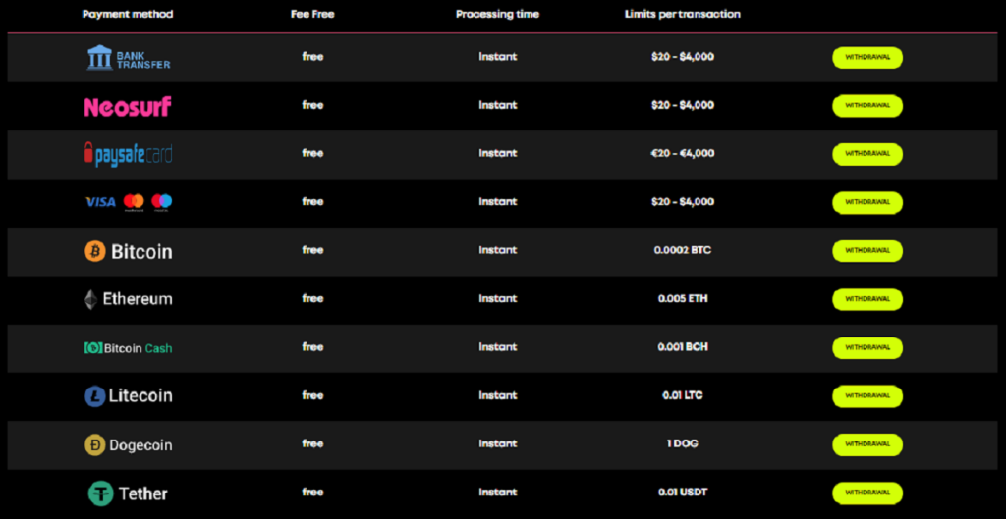
Task: Select the Bitcoin payment icon
Action: [x=95, y=251]
